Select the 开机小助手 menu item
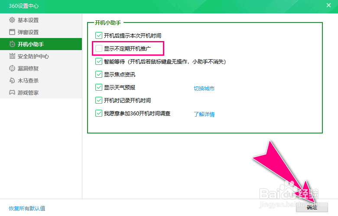This screenshot has width=338, height=216. point(41,44)
